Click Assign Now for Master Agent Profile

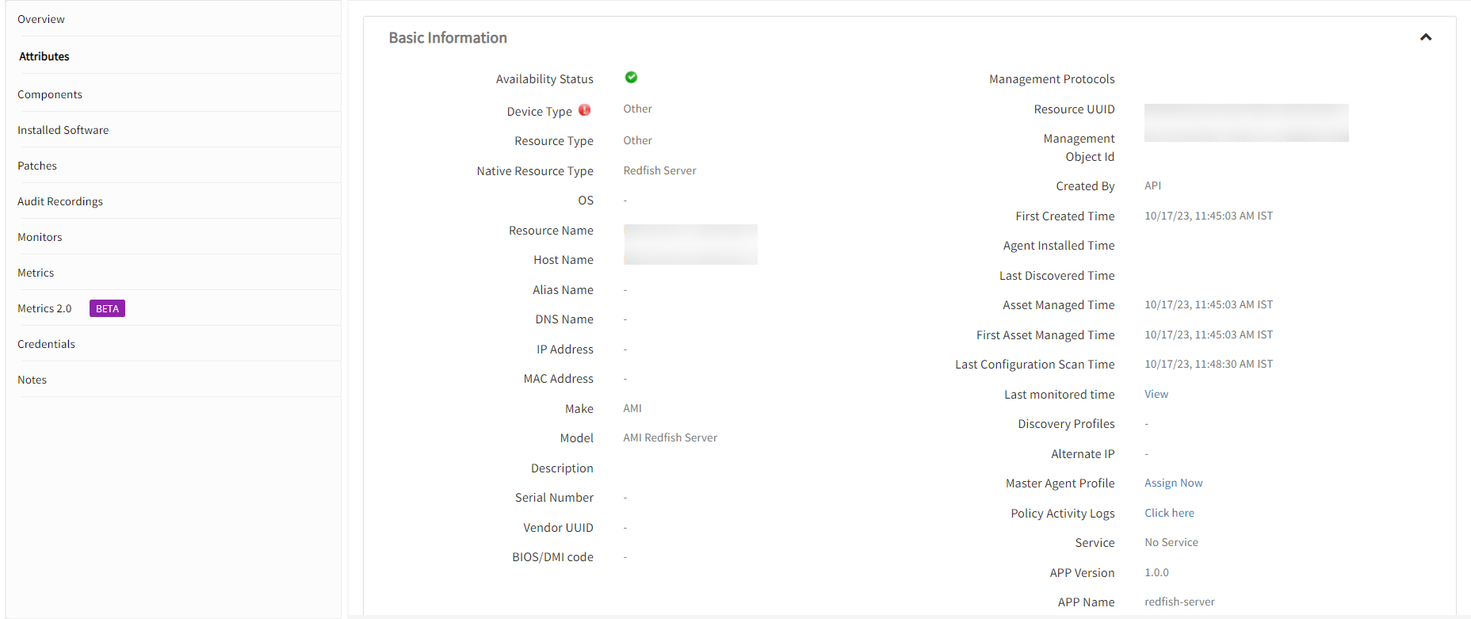(1174, 483)
